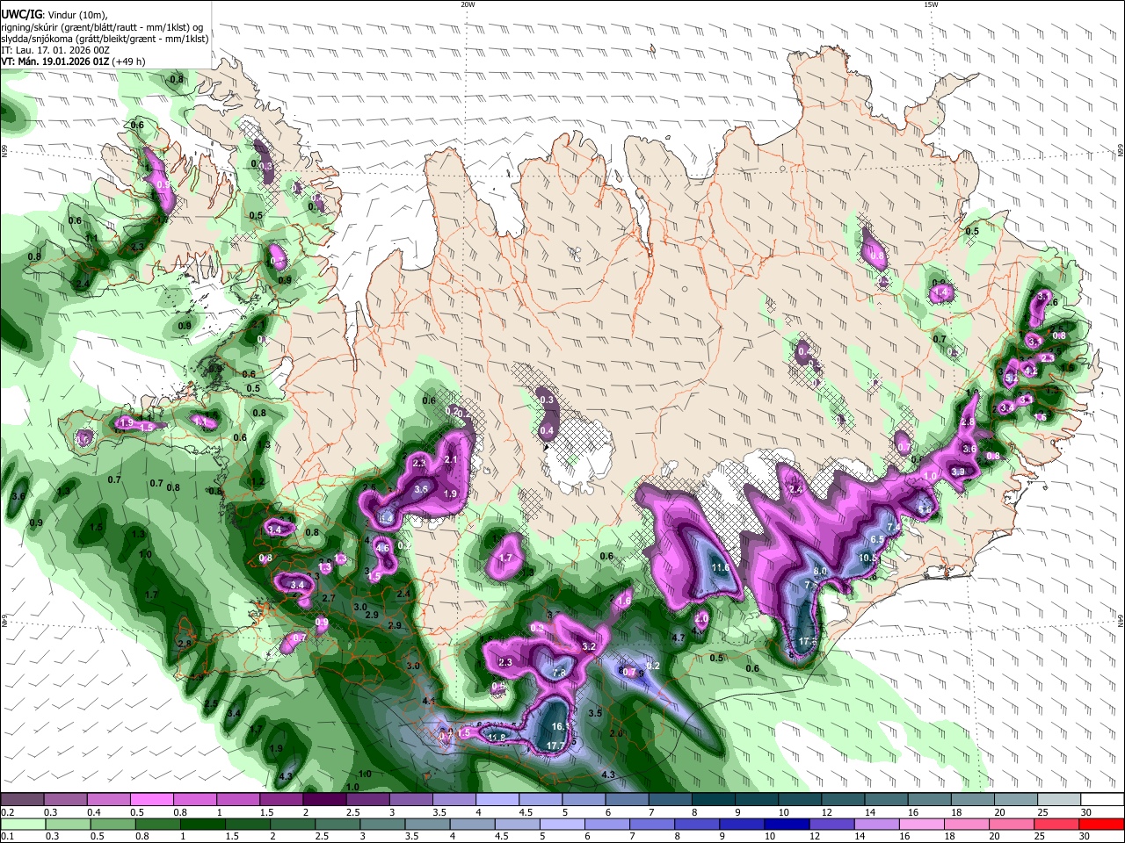Select the 'IT: Lau. 17. 01. 2026 00Z' line
Viewport: 1125px width, 843px height.
[55, 50]
